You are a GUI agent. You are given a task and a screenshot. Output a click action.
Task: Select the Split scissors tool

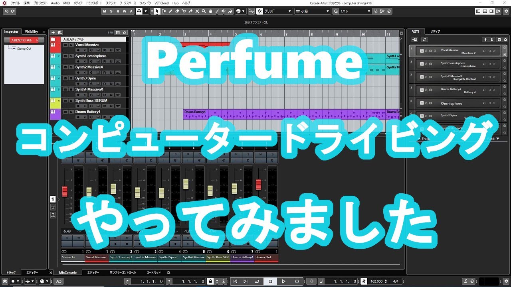[184, 11]
